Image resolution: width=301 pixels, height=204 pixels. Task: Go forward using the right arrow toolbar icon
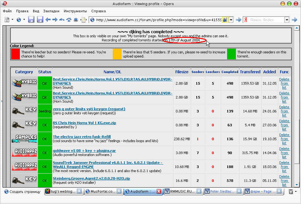pos(55,20)
